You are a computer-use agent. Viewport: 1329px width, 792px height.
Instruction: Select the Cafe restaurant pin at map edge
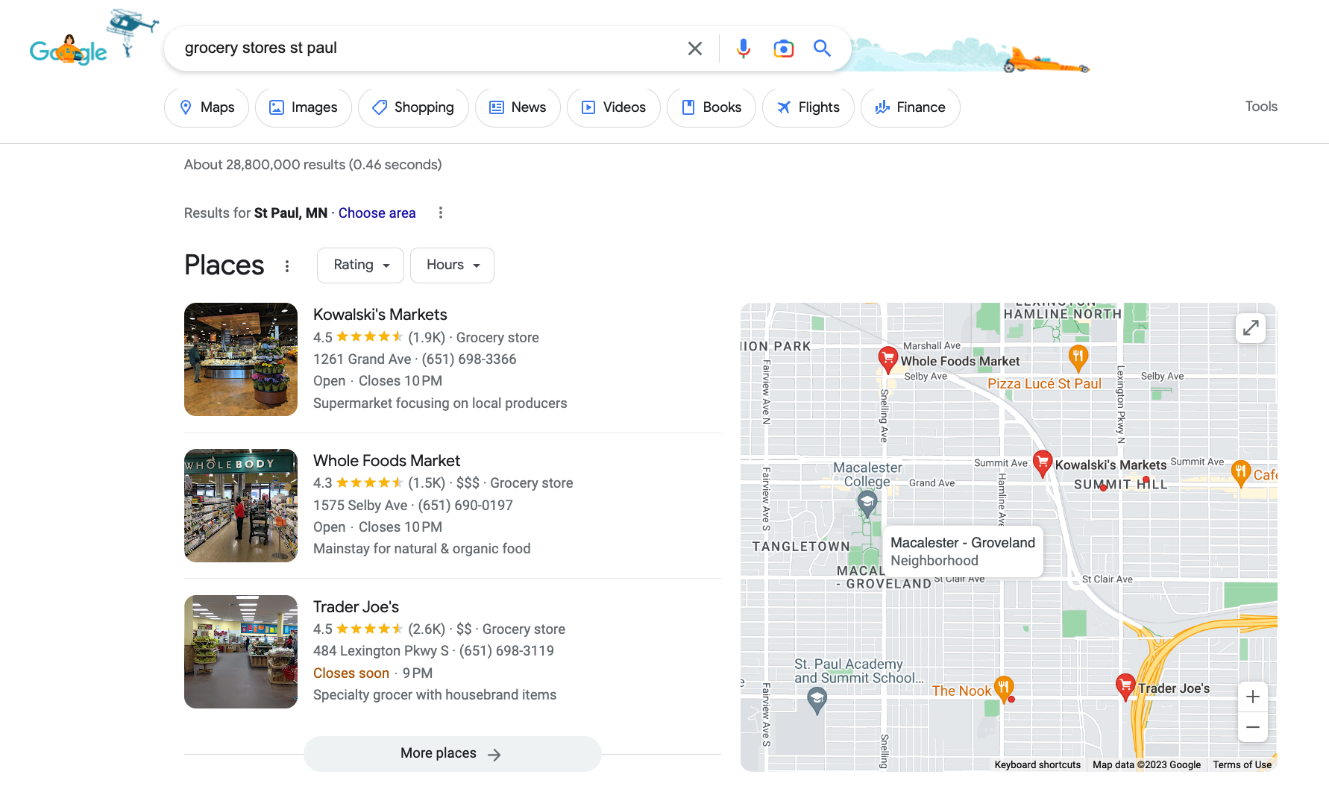pyautogui.click(x=1241, y=474)
